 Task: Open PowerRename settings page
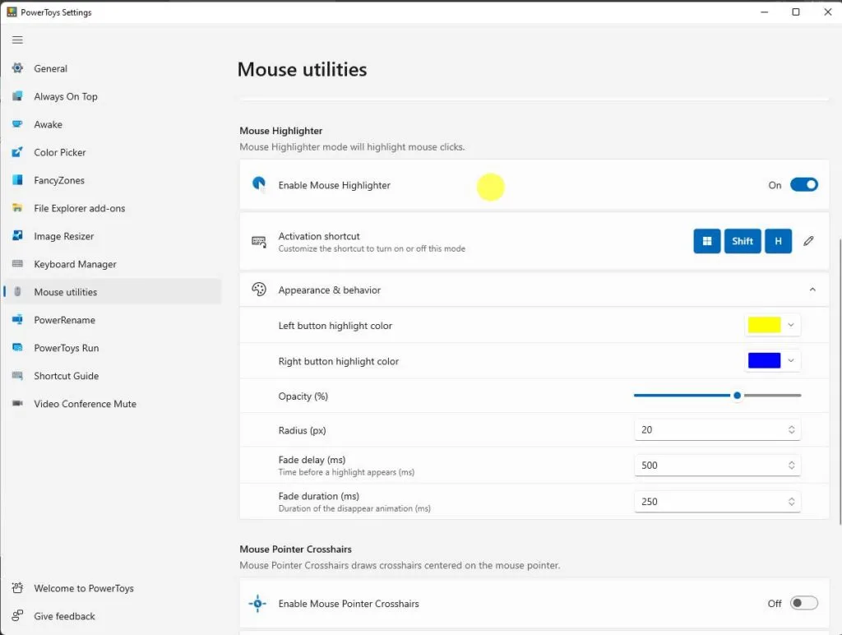(113, 320)
